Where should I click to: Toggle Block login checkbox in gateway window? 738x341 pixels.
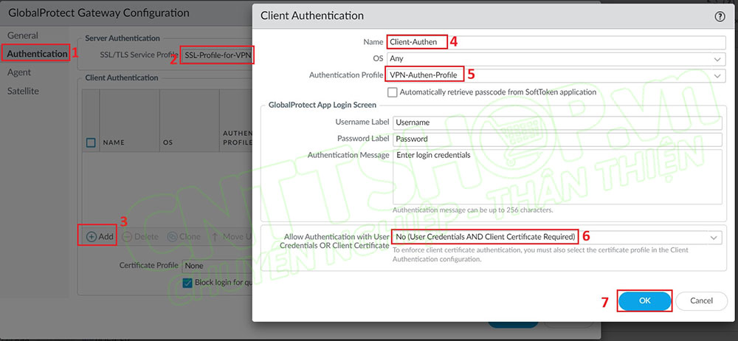187,283
